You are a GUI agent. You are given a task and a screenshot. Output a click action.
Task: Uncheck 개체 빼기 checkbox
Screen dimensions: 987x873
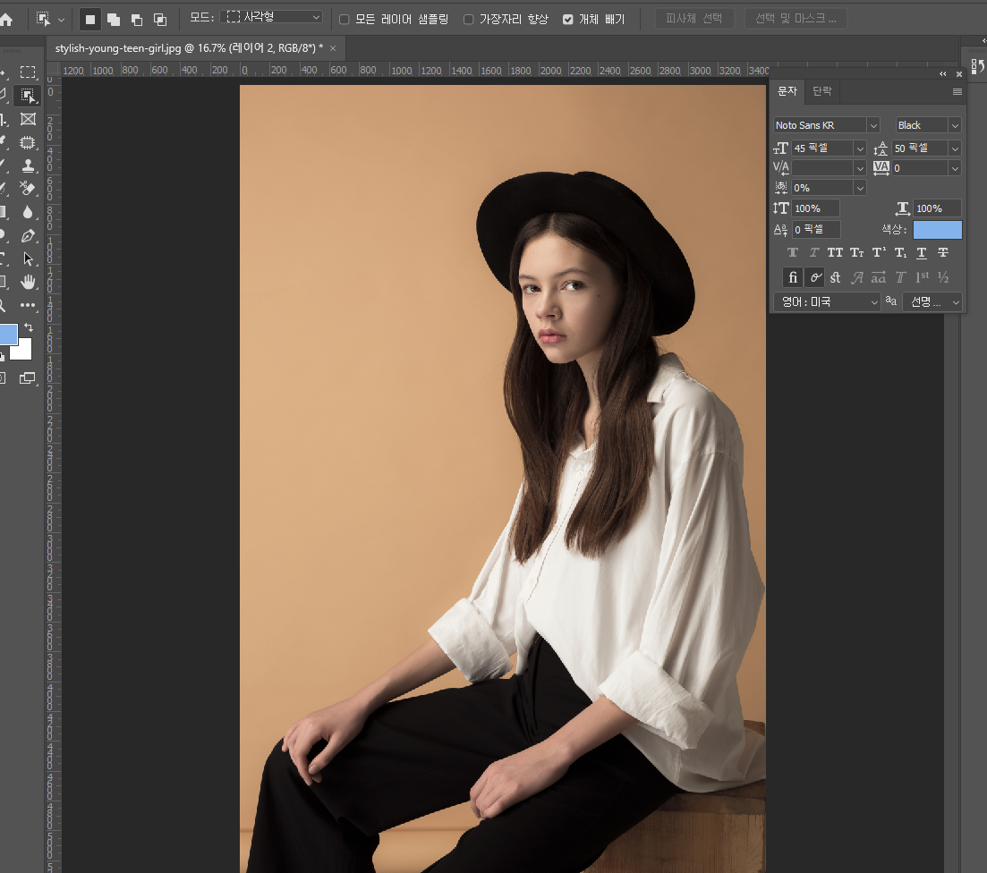[x=568, y=20]
